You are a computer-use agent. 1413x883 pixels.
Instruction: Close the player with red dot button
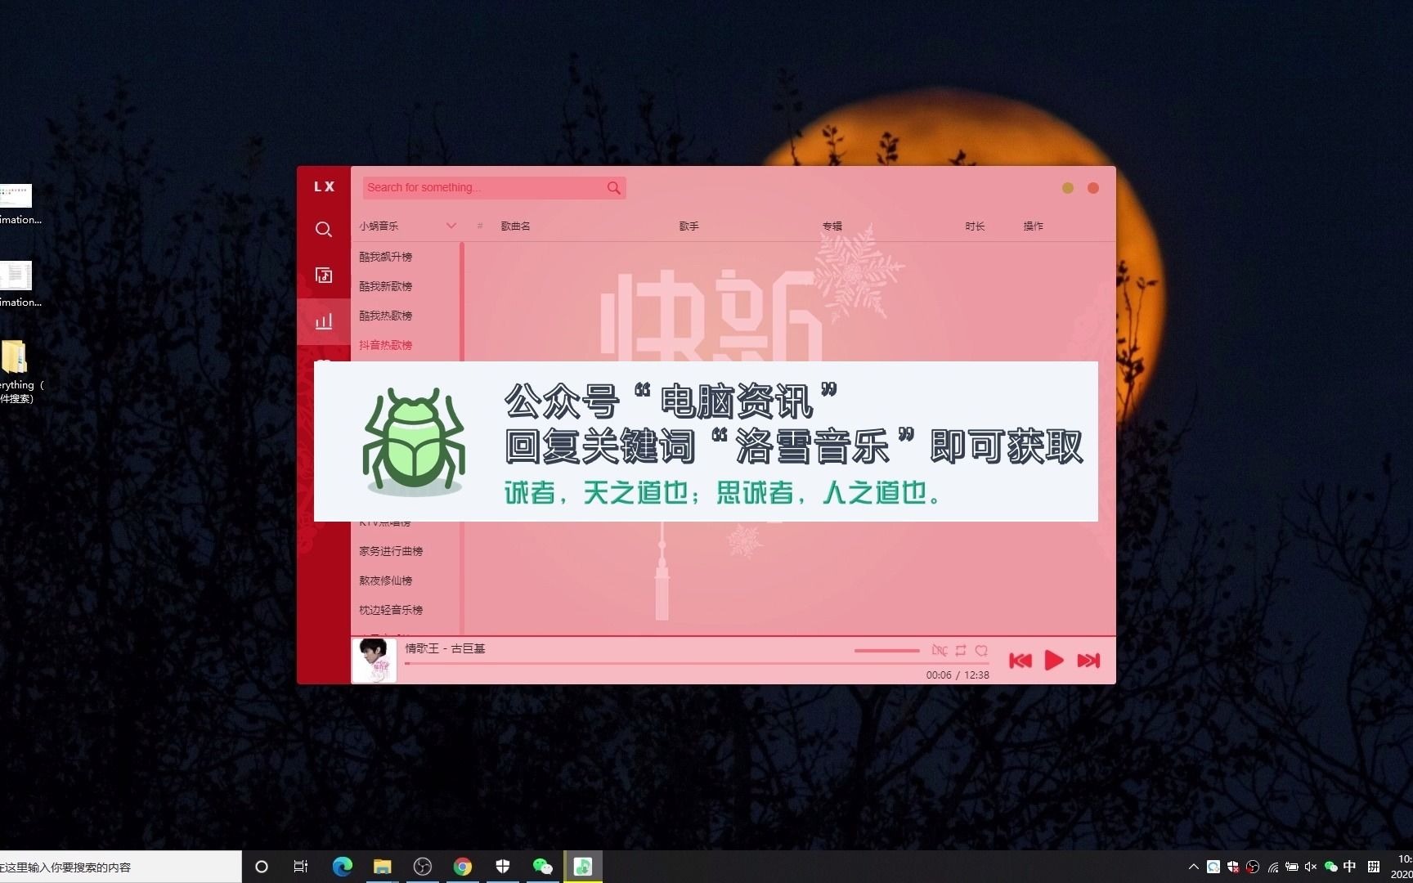1092,188
